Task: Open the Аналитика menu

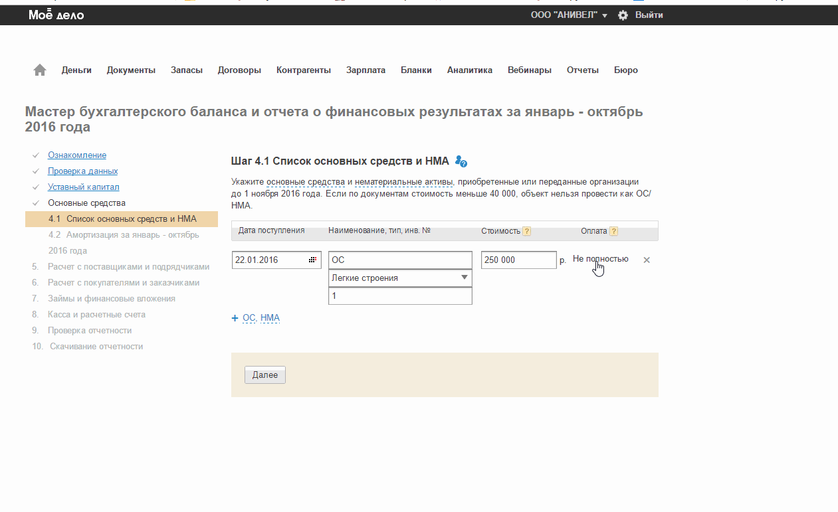Action: [x=470, y=70]
